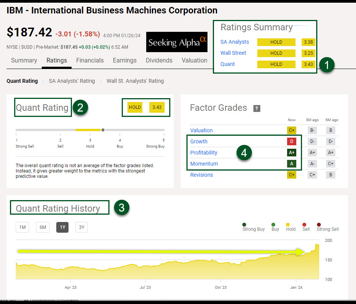Click the Quant rating slider marker
Viewport: 356px width, 304px height.
(x=103, y=130)
